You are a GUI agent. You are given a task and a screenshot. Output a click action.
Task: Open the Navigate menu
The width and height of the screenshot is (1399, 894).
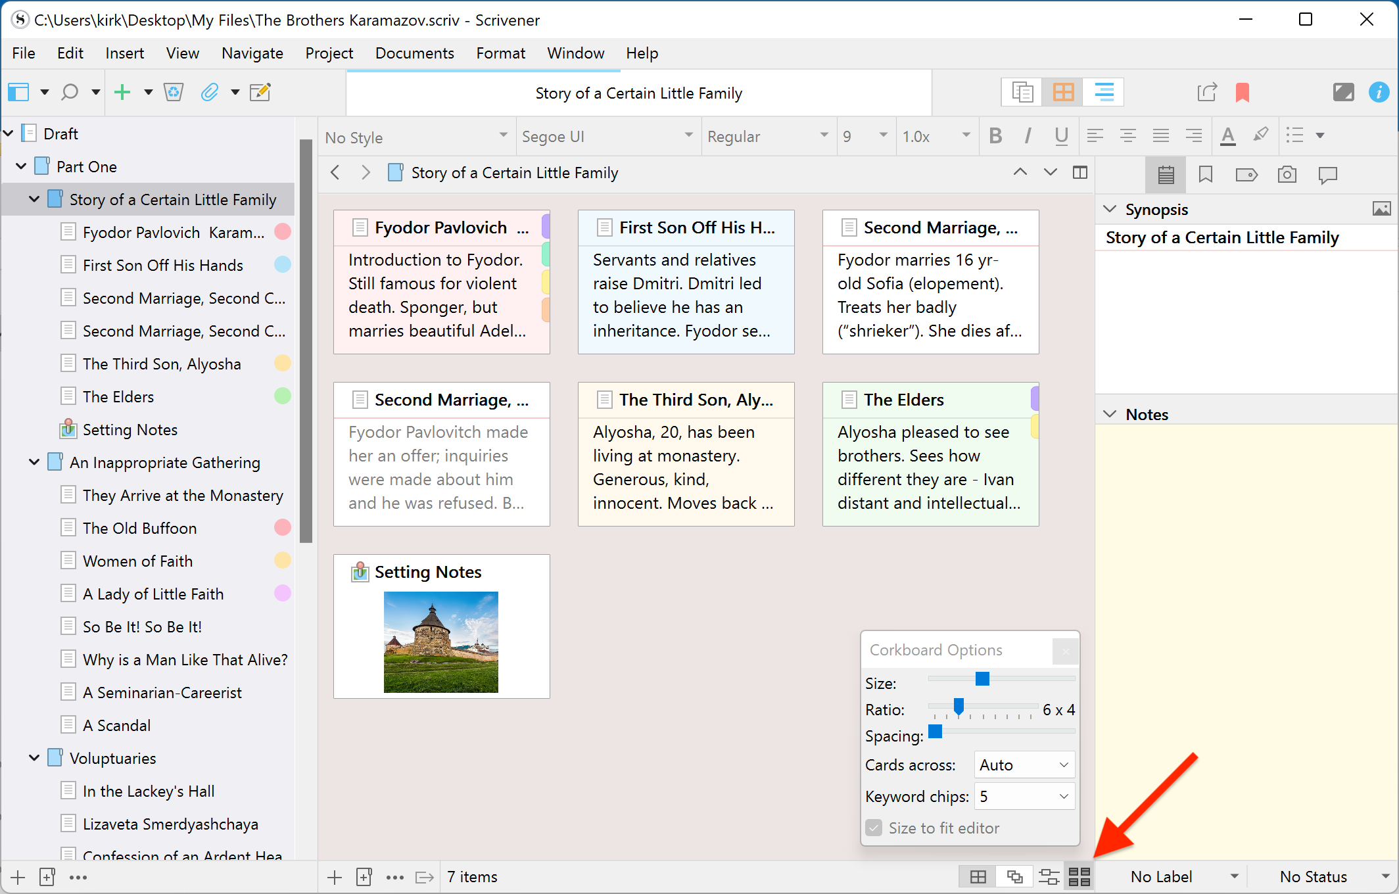point(252,53)
